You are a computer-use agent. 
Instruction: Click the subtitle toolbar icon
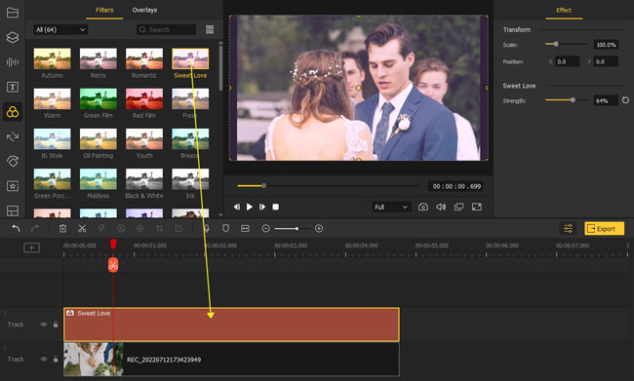pyautogui.click(x=245, y=229)
